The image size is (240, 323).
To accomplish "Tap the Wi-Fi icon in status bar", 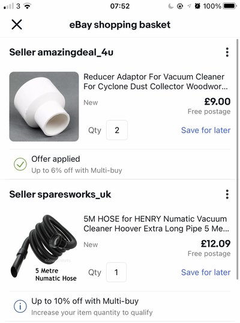I will coord(27,6).
